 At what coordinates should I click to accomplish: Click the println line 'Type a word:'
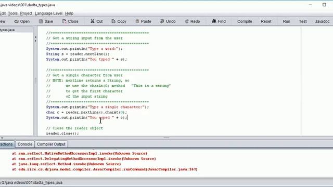click(x=84, y=49)
